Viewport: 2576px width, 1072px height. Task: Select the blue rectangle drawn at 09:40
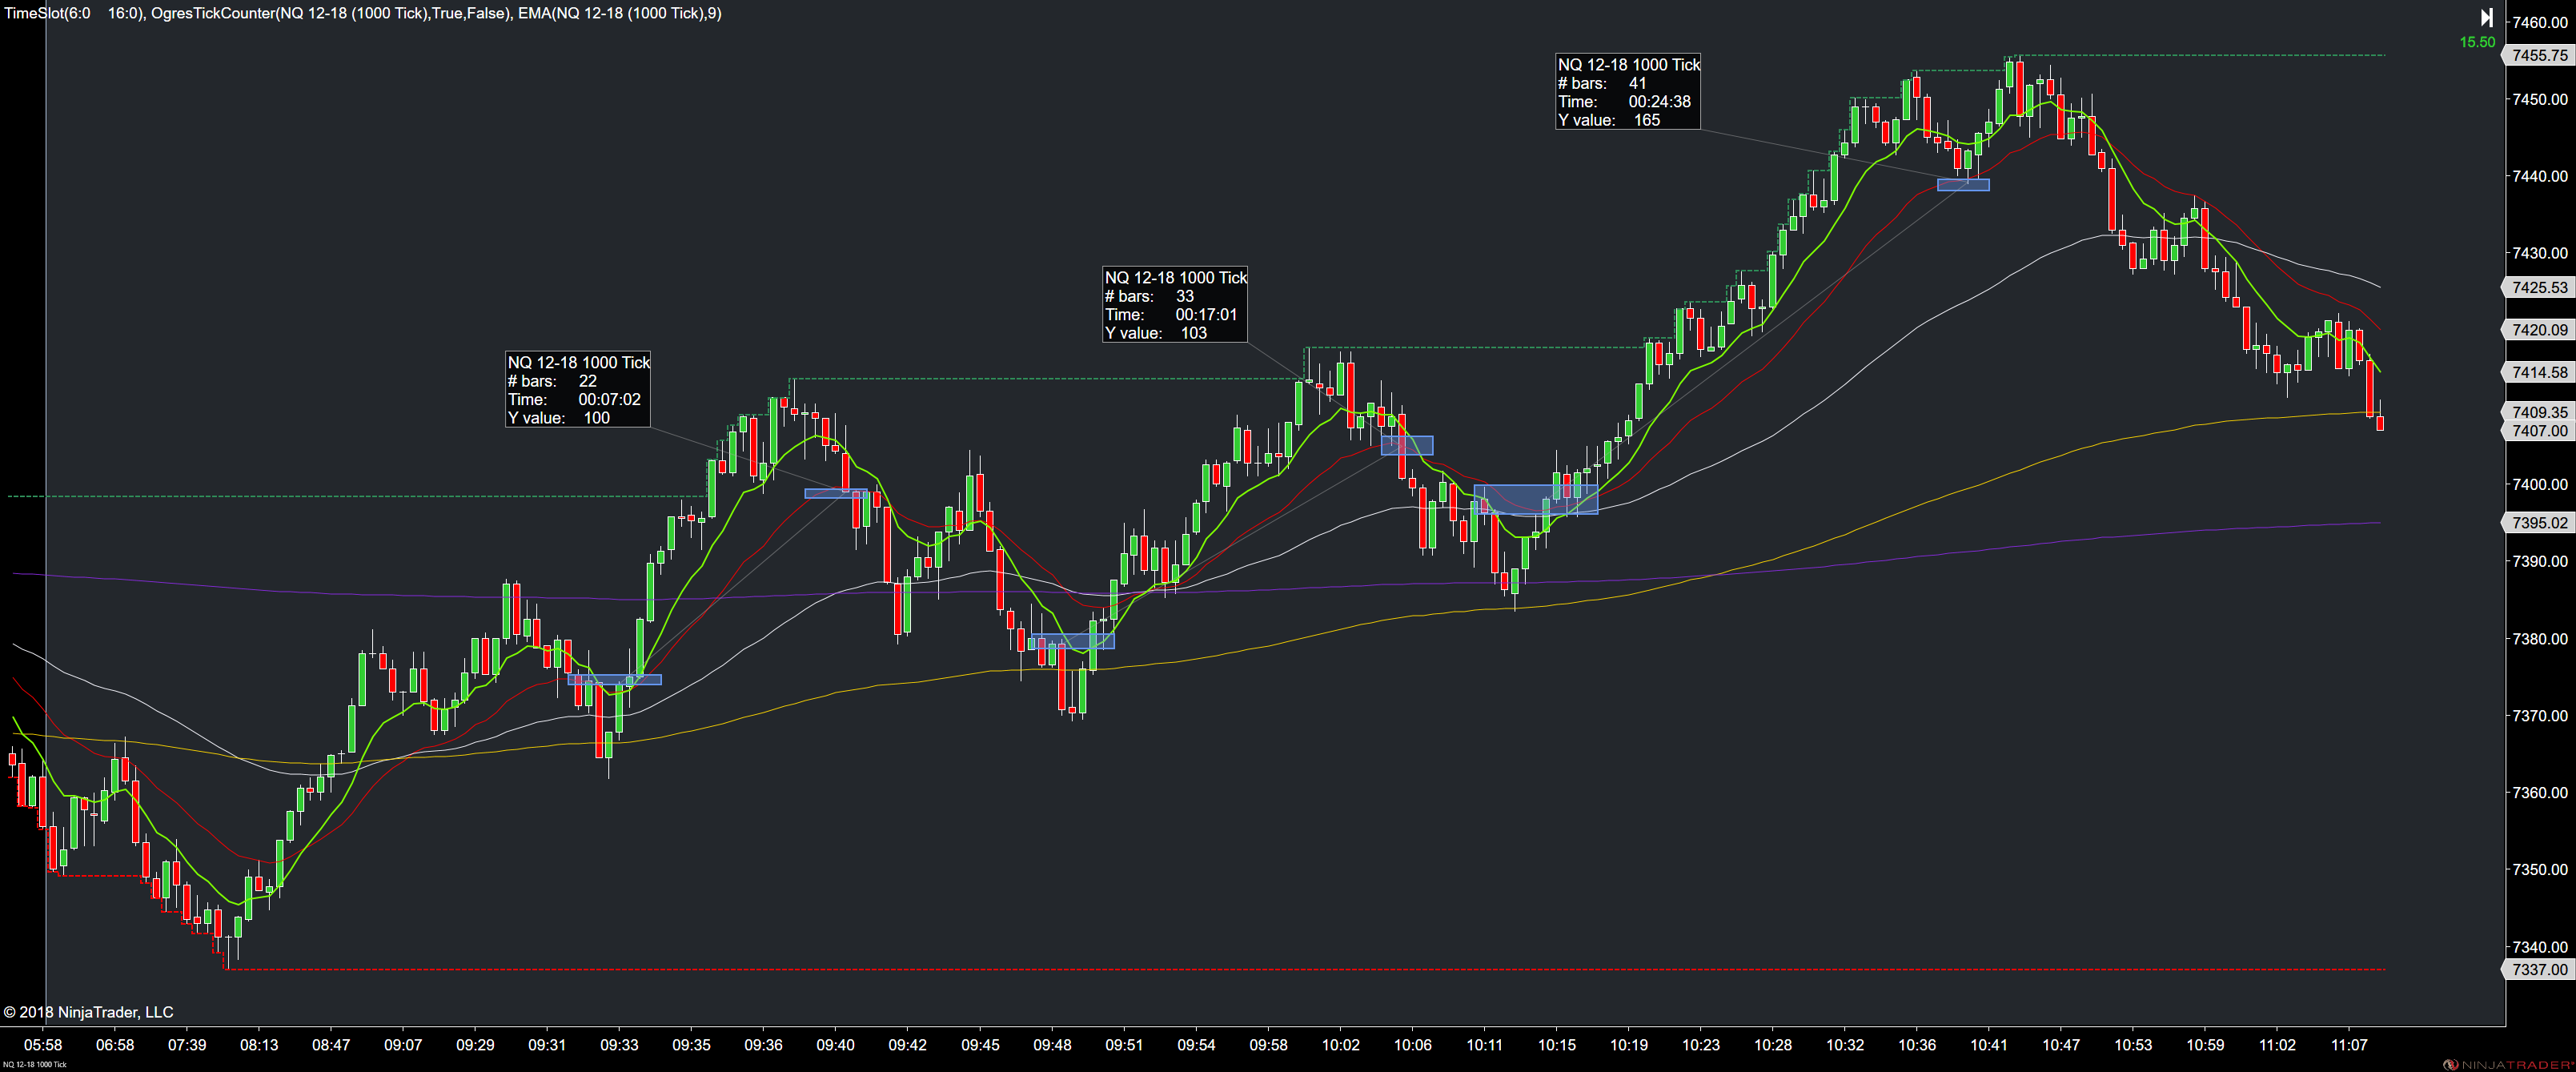tap(836, 493)
